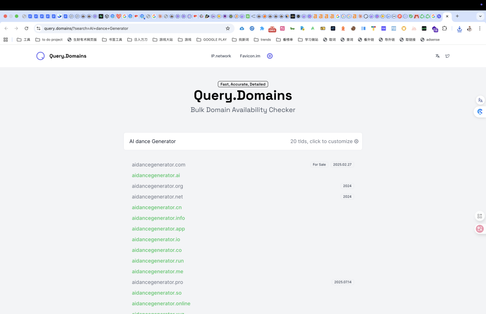Open the Chrome three-dot menu
The image size is (486, 314).
[x=480, y=28]
